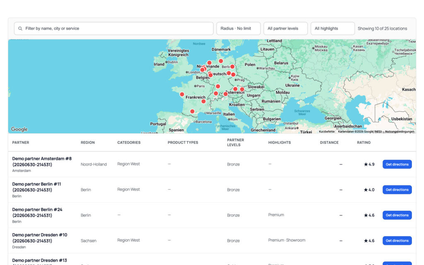
Task: Select the red marker in northern Germany below Dänemark
Action: coord(221,61)
